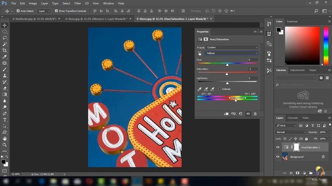Click the Saturation slider handle
This screenshot has width=332, height=186.
coord(227,74)
